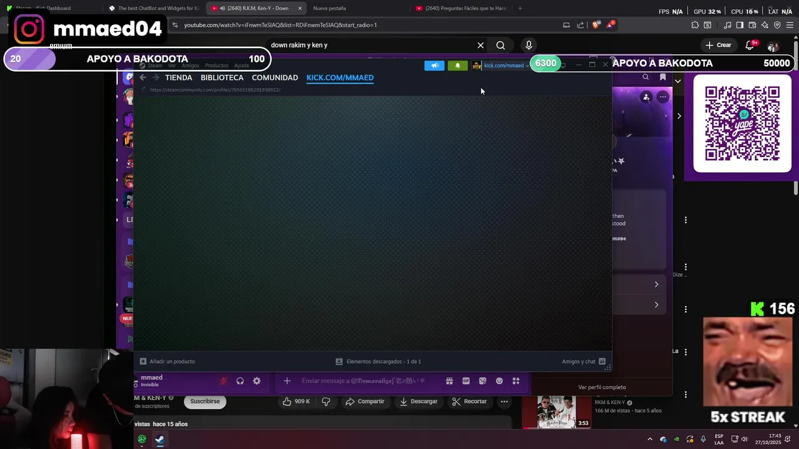The image size is (799, 449).
Task: Open Steam announcements megaphone button
Action: click(x=434, y=65)
